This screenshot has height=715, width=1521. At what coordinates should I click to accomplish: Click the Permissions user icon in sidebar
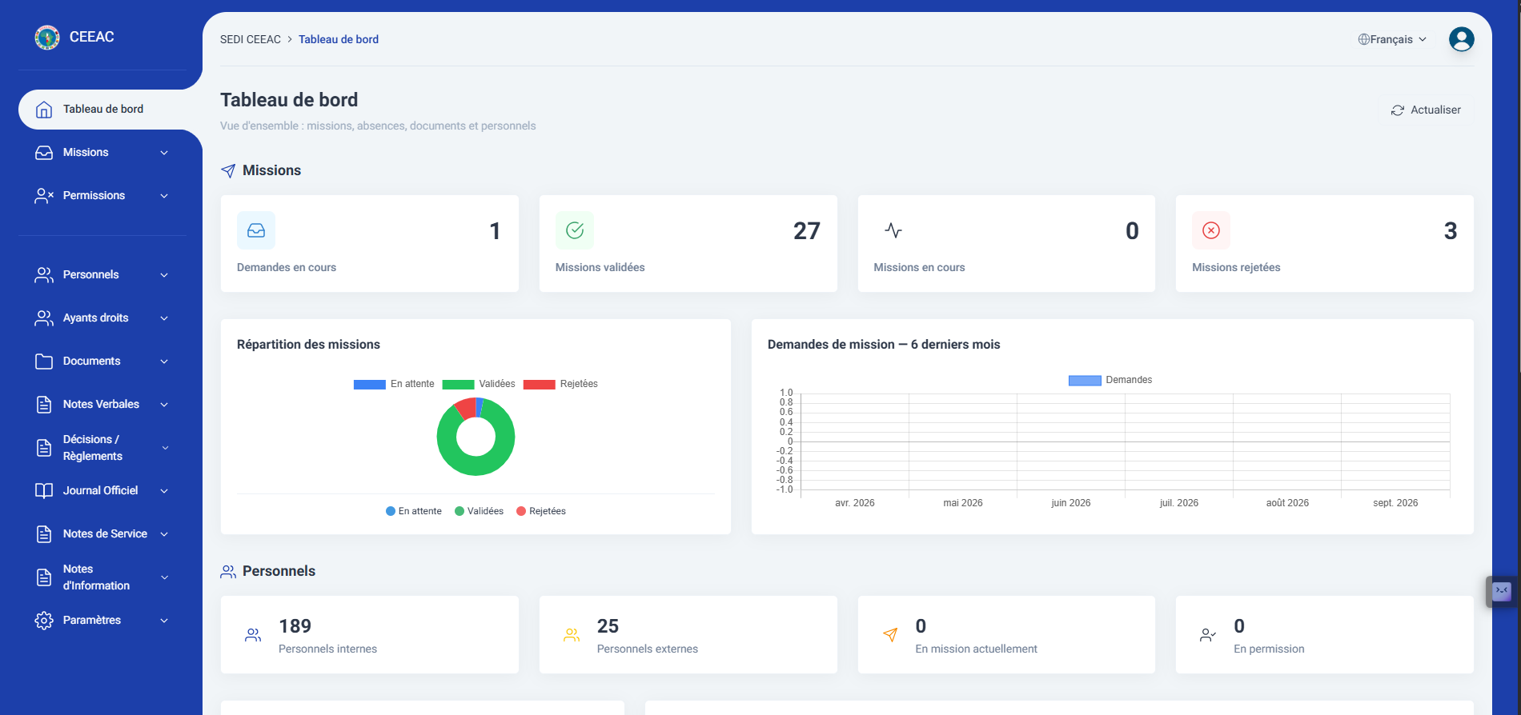44,196
